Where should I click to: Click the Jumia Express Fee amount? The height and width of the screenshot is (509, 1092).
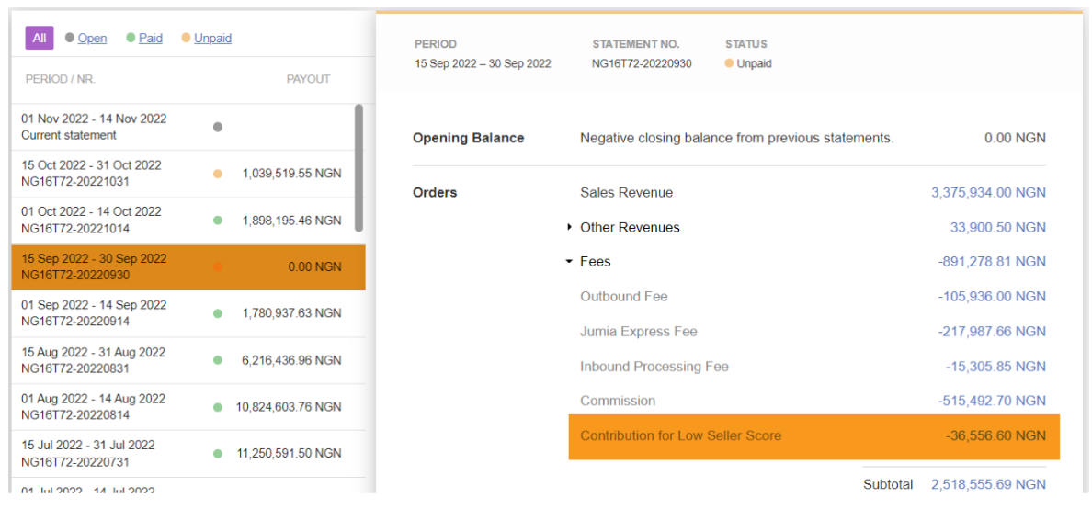[x=992, y=332]
